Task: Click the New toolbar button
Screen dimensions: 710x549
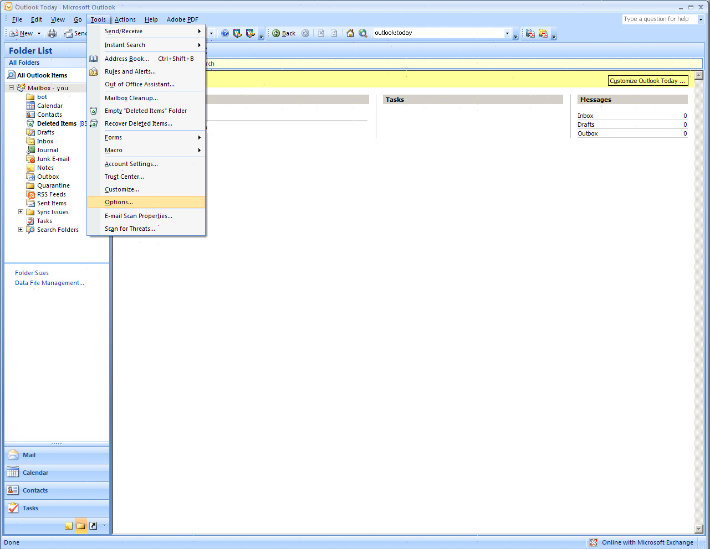Action: 22,33
